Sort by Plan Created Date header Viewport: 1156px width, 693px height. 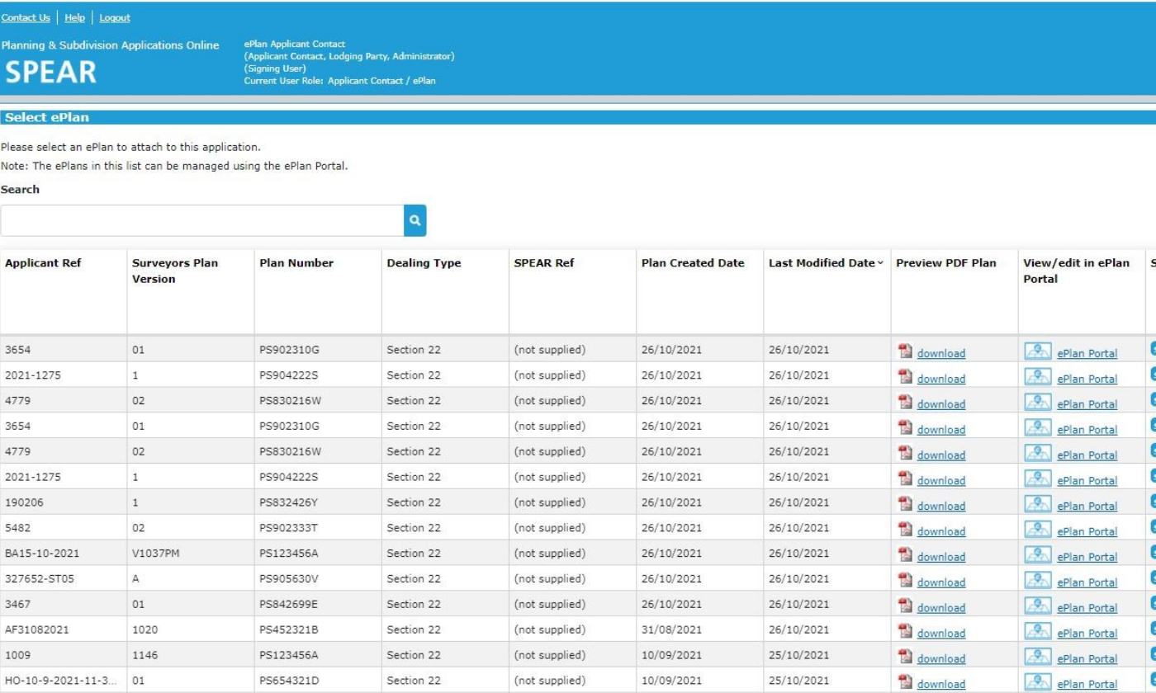coord(693,263)
